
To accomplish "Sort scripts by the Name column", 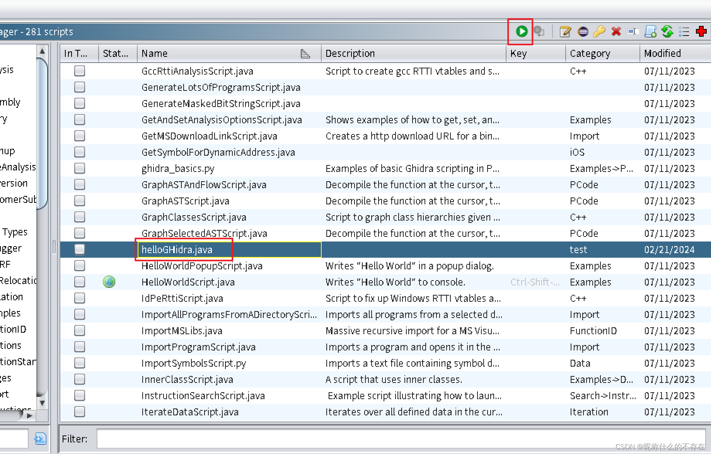I will click(154, 53).
